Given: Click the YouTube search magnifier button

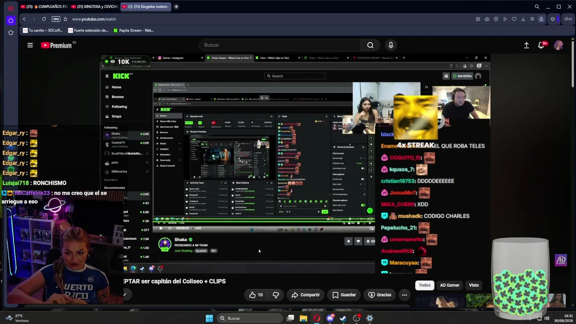Looking at the screenshot, I should 370,45.
